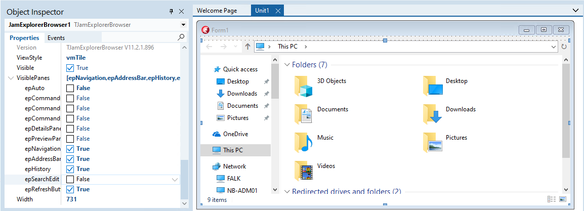Select the Videos folder tile
The height and width of the screenshot is (211, 584).
pos(315,170)
